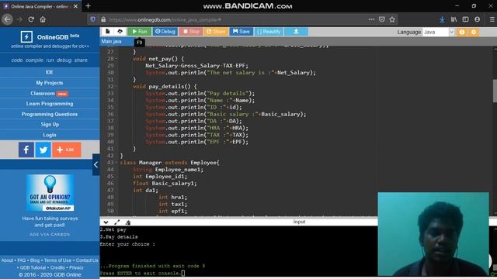Image resolution: width=497 pixels, height=279 pixels.
Task: Run the Java program
Action: click(140, 31)
